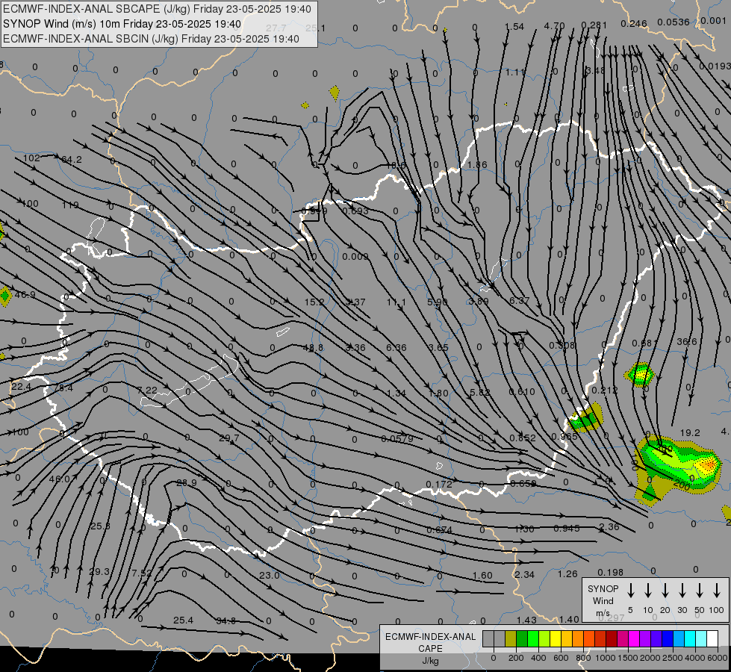Click the map value 7.22

point(147,390)
